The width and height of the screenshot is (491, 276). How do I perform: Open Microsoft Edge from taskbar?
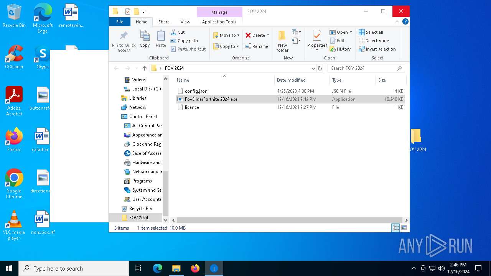pyautogui.click(x=158, y=268)
